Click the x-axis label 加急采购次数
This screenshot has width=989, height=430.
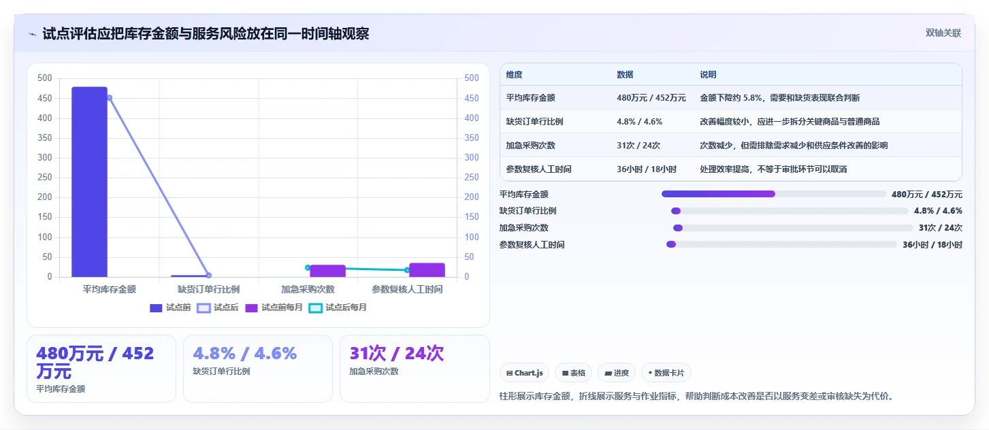(308, 289)
